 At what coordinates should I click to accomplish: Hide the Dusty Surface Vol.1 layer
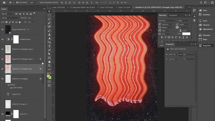(x=2, y=29)
